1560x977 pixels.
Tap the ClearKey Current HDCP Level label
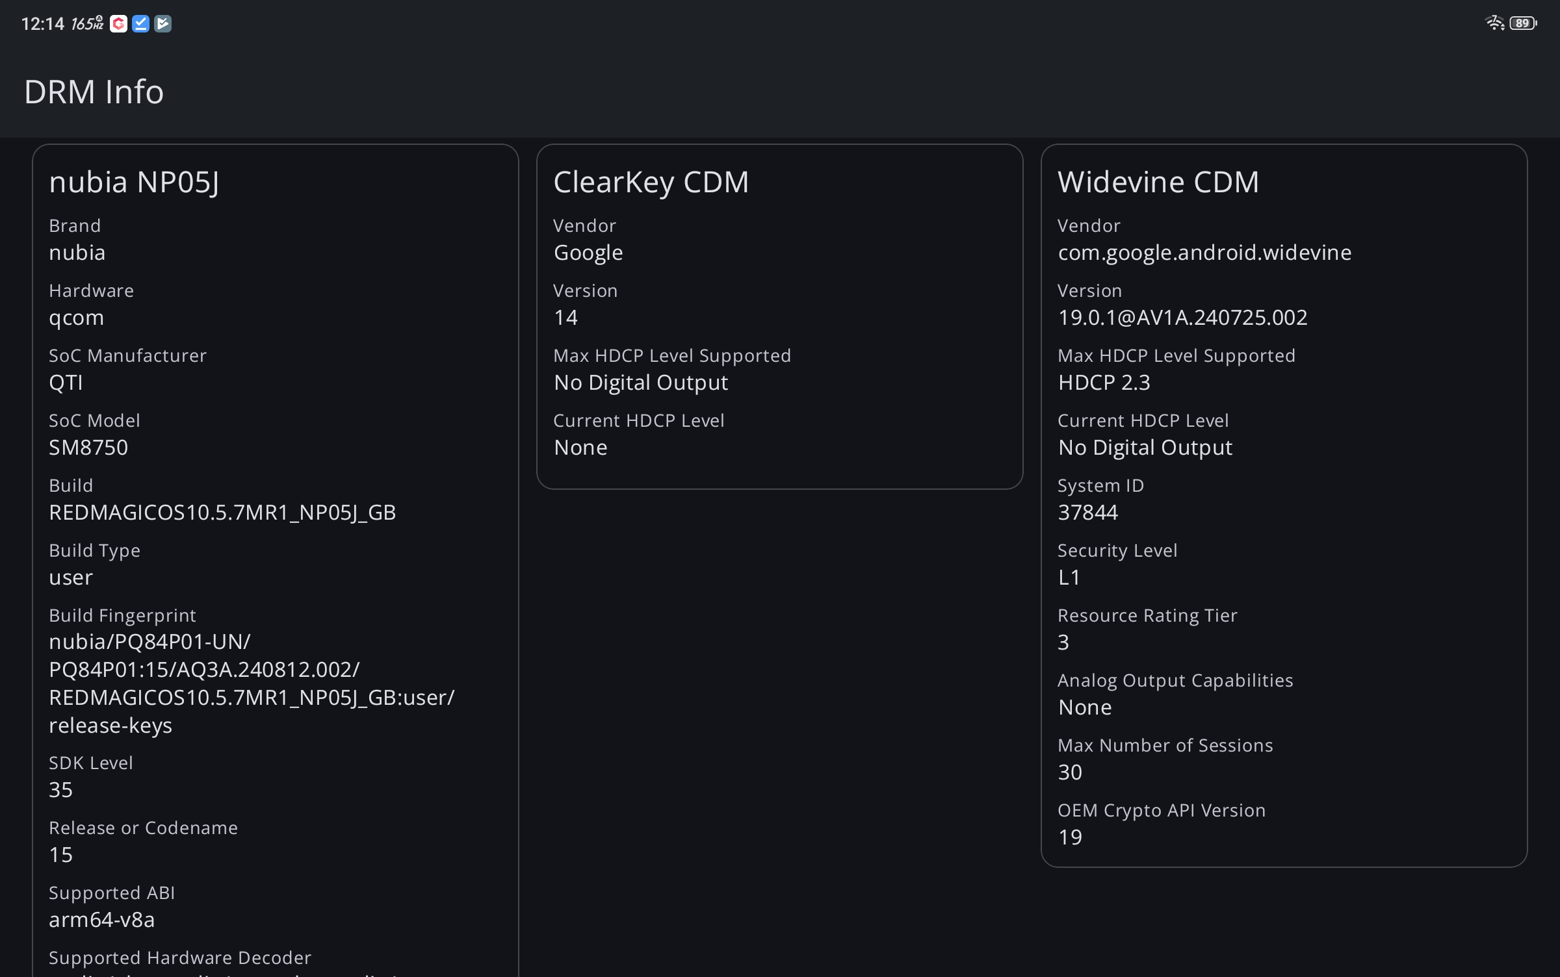pyautogui.click(x=638, y=420)
